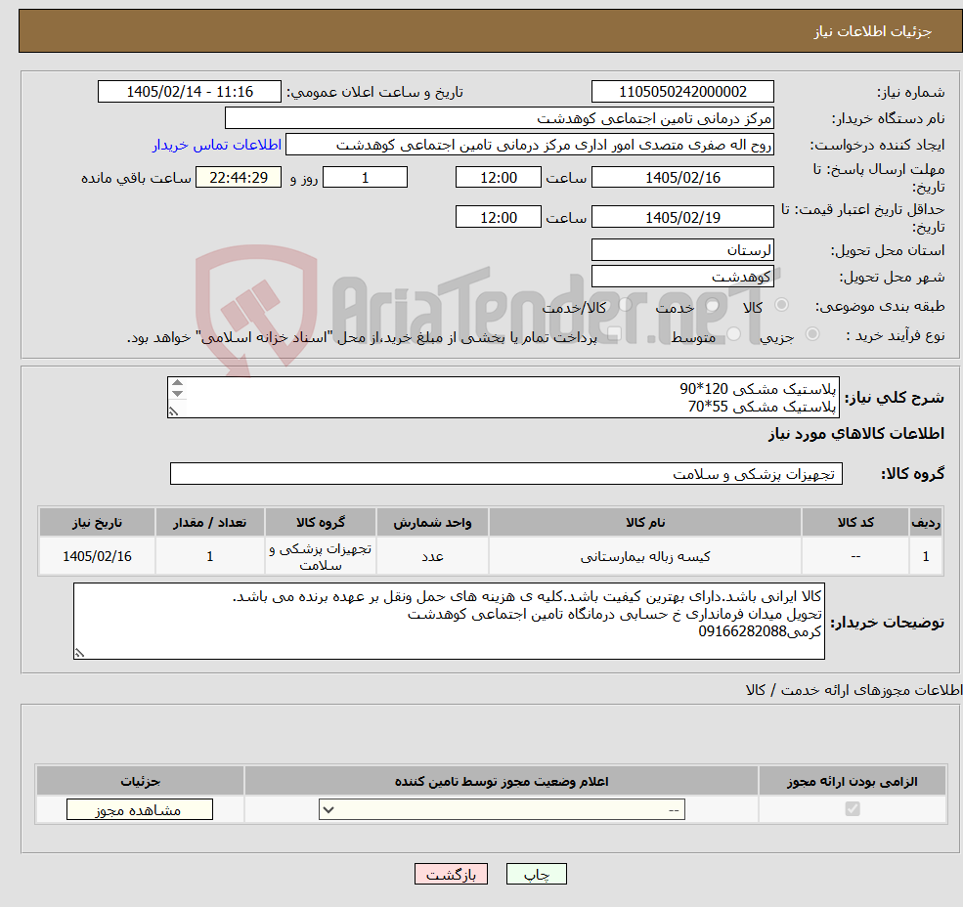963x907 pixels.
Task: Click the جزئیات license column header
Action: click(140, 781)
